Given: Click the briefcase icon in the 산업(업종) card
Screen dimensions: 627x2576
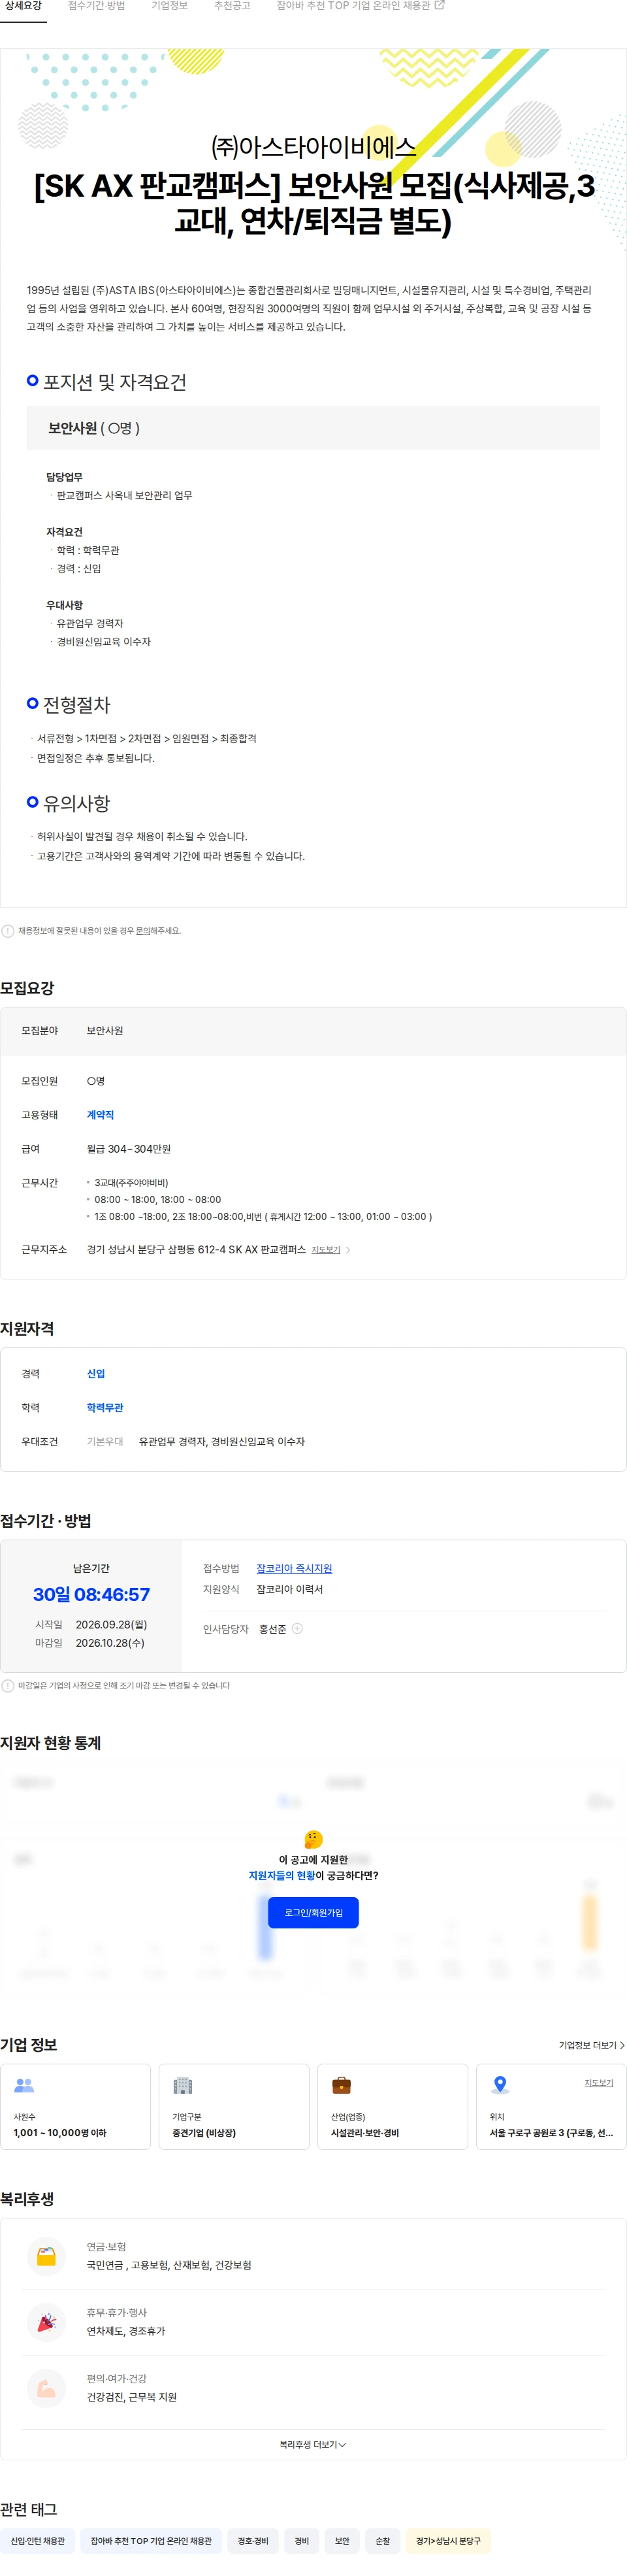Looking at the screenshot, I should click(341, 2085).
